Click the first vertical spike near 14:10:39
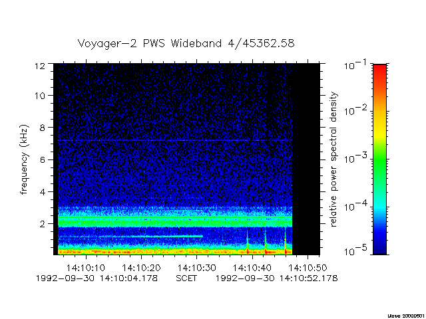Screen dimensions: 426x319 tap(247, 241)
